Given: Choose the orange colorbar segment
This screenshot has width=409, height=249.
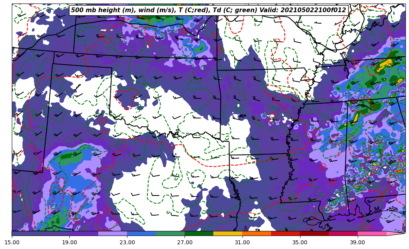Looking at the screenshot, I should tap(256, 233).
